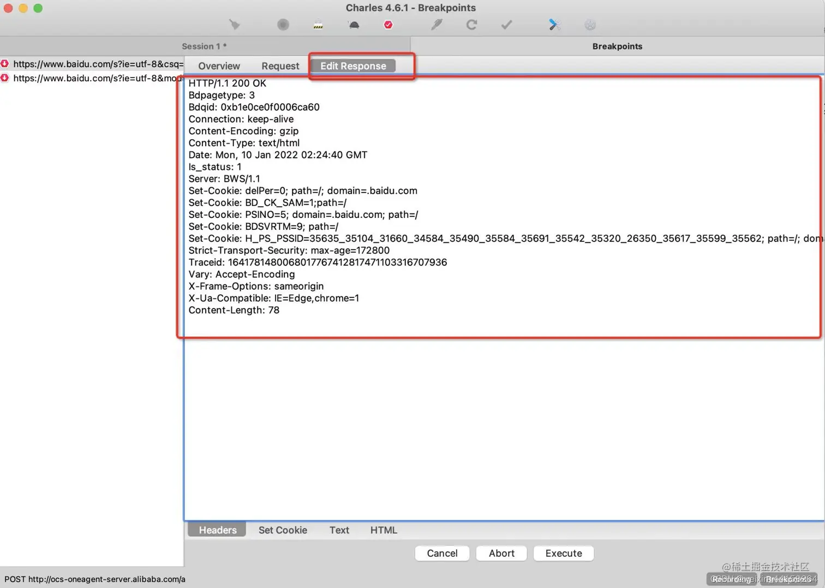Click the X-Ua-Compatible header line

[x=274, y=299]
